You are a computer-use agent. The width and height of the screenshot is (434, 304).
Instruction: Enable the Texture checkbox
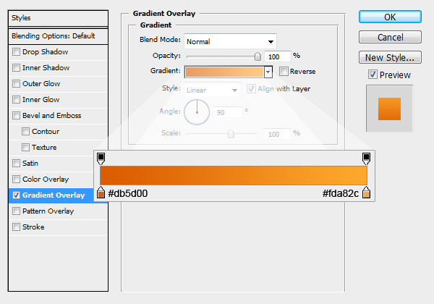coord(25,147)
